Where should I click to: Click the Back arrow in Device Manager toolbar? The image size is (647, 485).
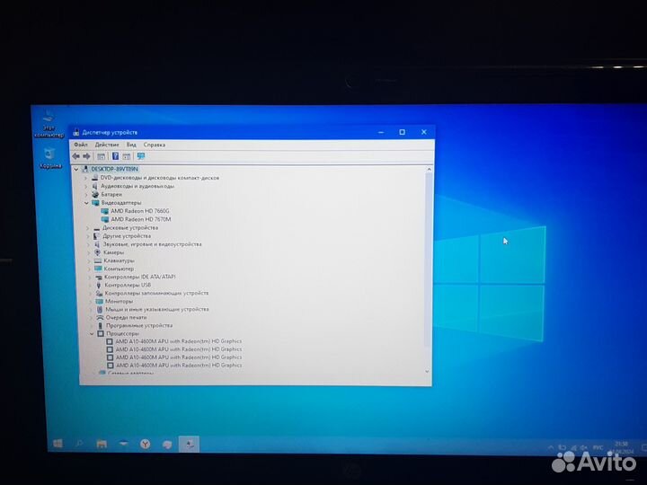pos(75,156)
